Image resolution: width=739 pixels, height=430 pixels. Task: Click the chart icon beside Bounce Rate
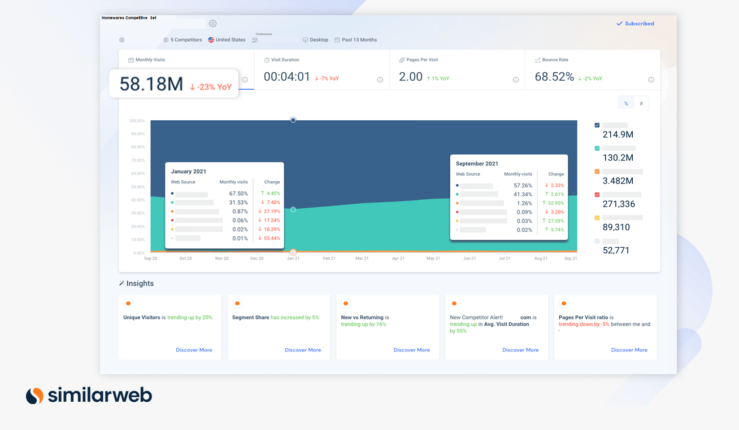click(537, 60)
